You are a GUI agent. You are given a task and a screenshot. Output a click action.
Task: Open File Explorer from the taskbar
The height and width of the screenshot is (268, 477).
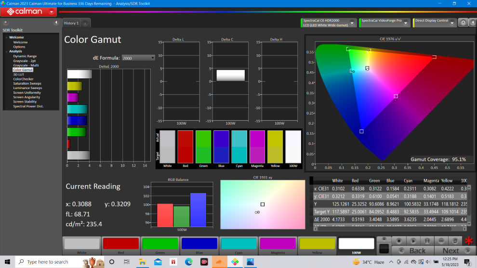click(x=142, y=262)
